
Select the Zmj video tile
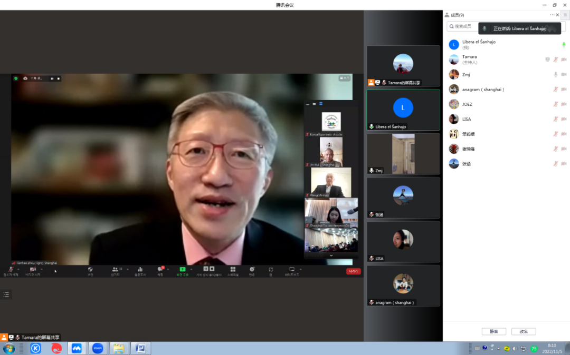coord(403,154)
